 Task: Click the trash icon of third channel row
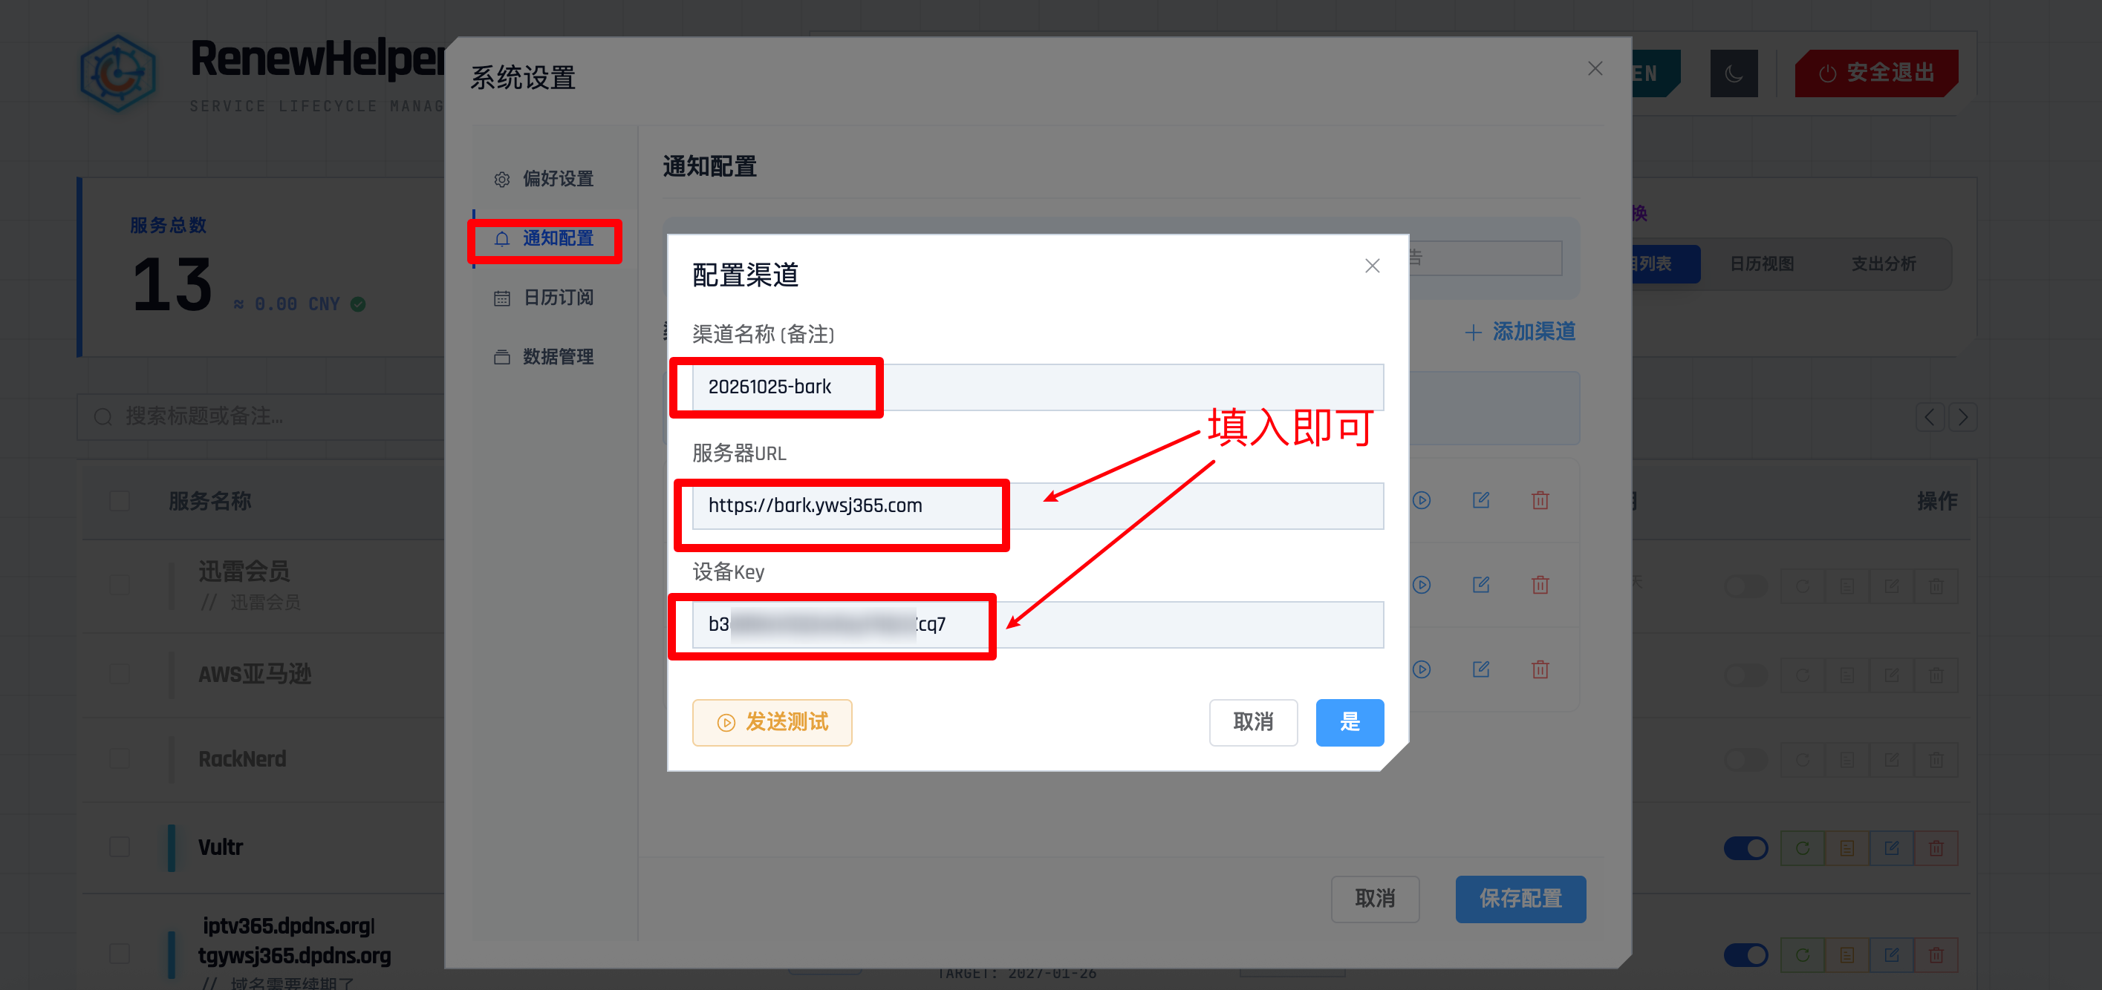click(x=1540, y=669)
